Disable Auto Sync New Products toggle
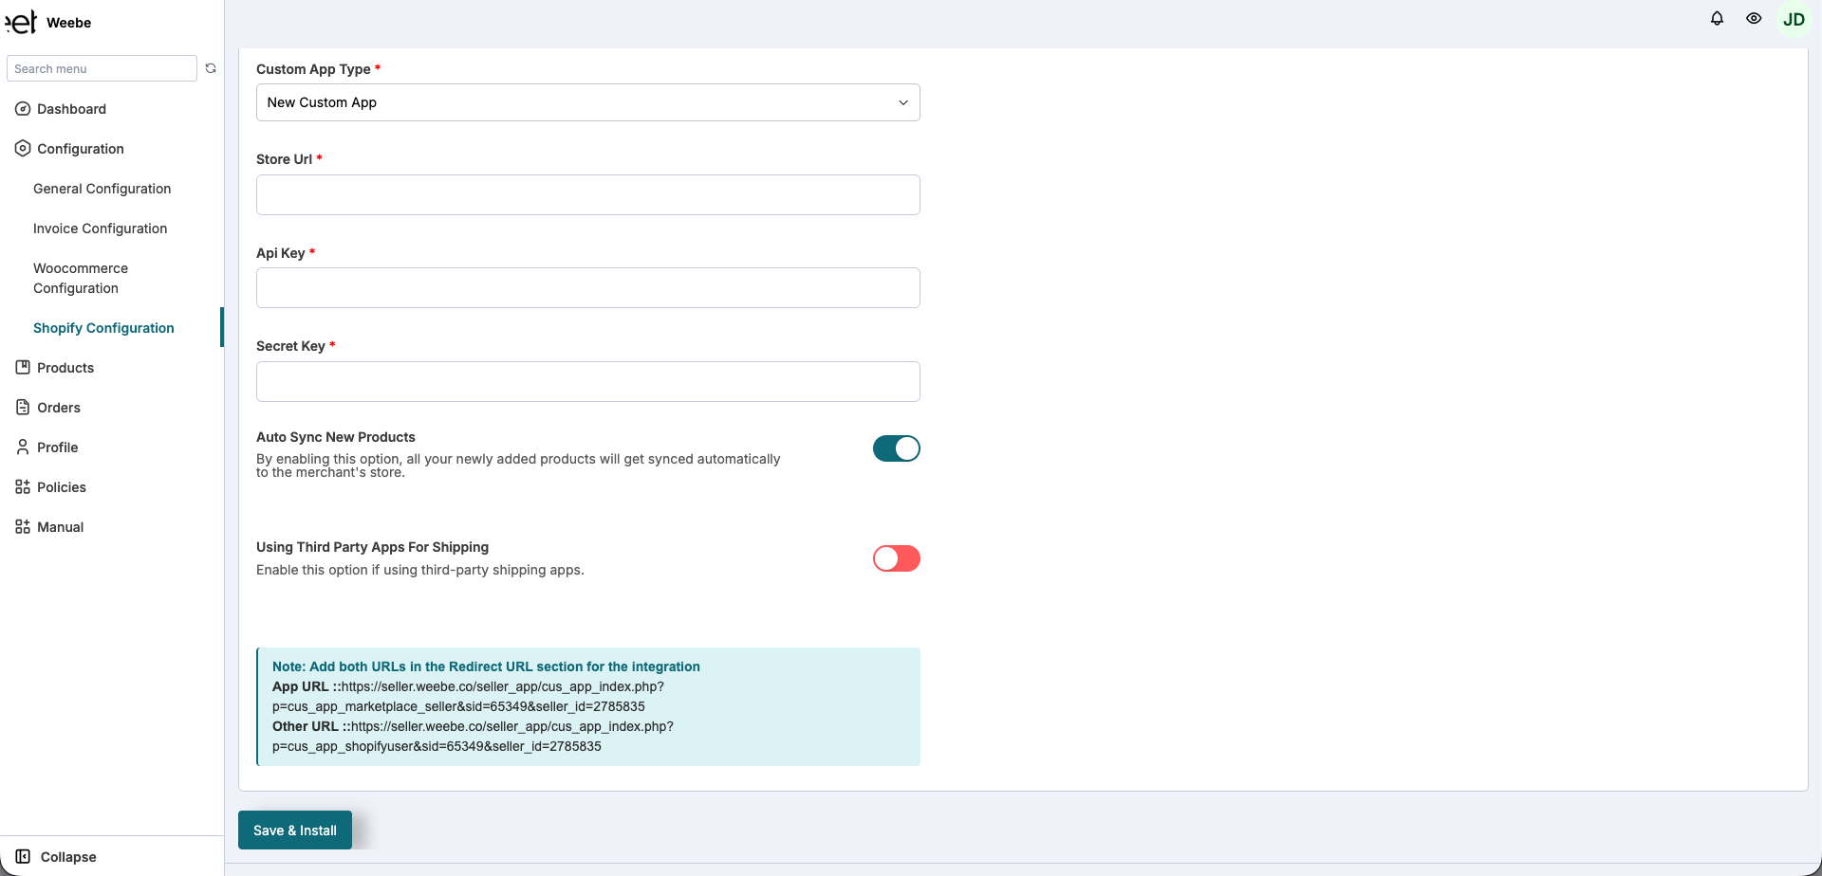This screenshot has height=876, width=1822. click(x=896, y=448)
